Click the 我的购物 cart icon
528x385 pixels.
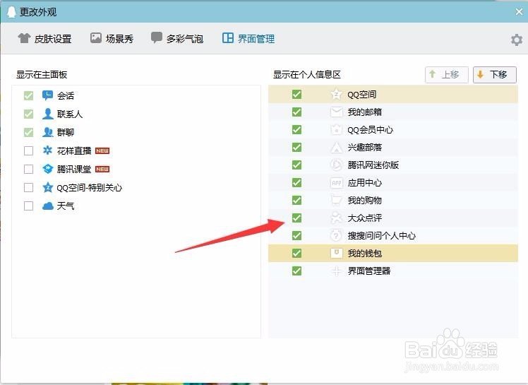336,200
